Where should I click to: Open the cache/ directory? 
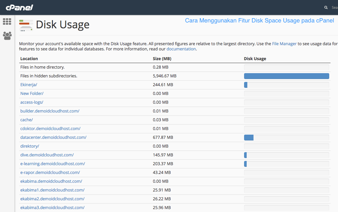26,120
